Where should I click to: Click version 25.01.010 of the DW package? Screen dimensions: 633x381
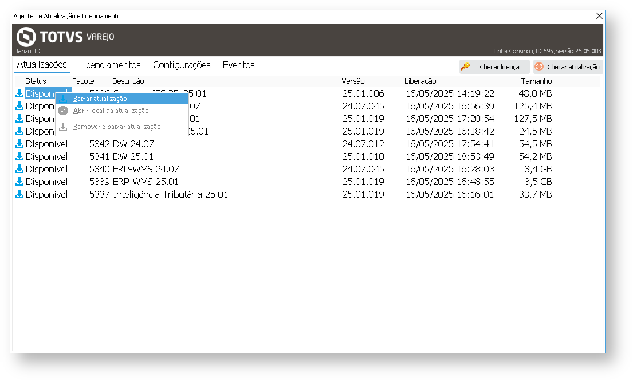point(363,156)
